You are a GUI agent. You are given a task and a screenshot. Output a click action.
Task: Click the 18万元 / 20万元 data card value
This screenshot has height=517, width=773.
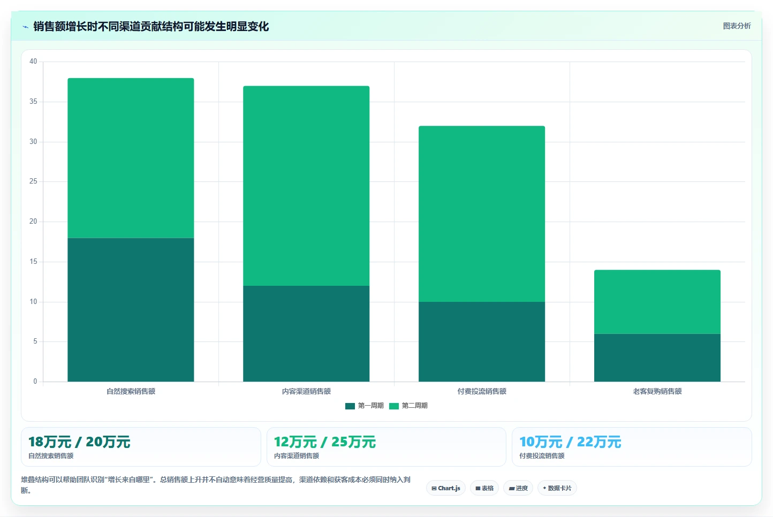79,442
